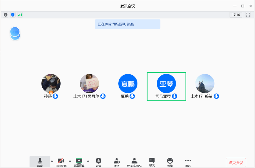Screen dimensions: 255x168
Task: Open the Chat panel
Action: [x=152, y=162]
